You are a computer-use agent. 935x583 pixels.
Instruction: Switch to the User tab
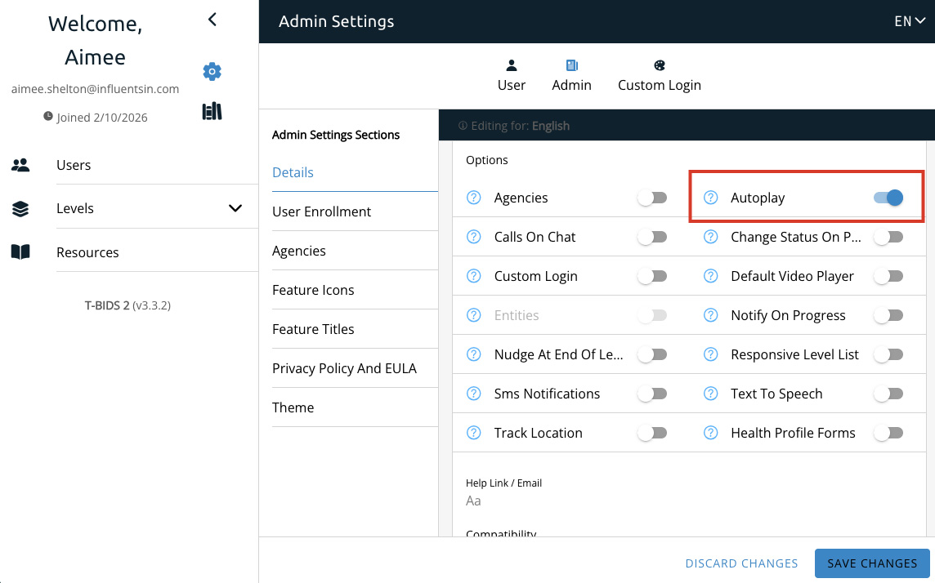click(x=512, y=75)
